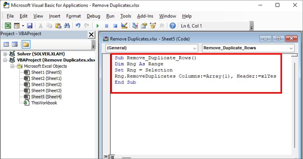Open the Window menu

168,16
